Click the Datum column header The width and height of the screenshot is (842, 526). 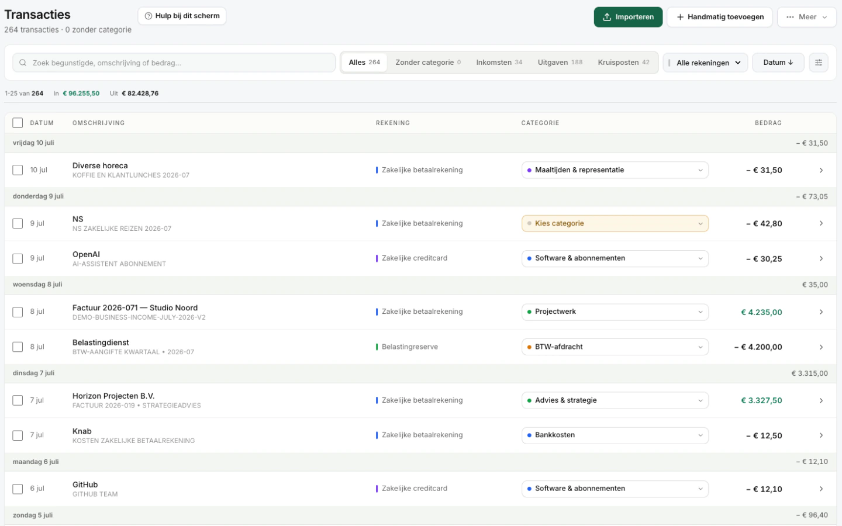[42, 123]
